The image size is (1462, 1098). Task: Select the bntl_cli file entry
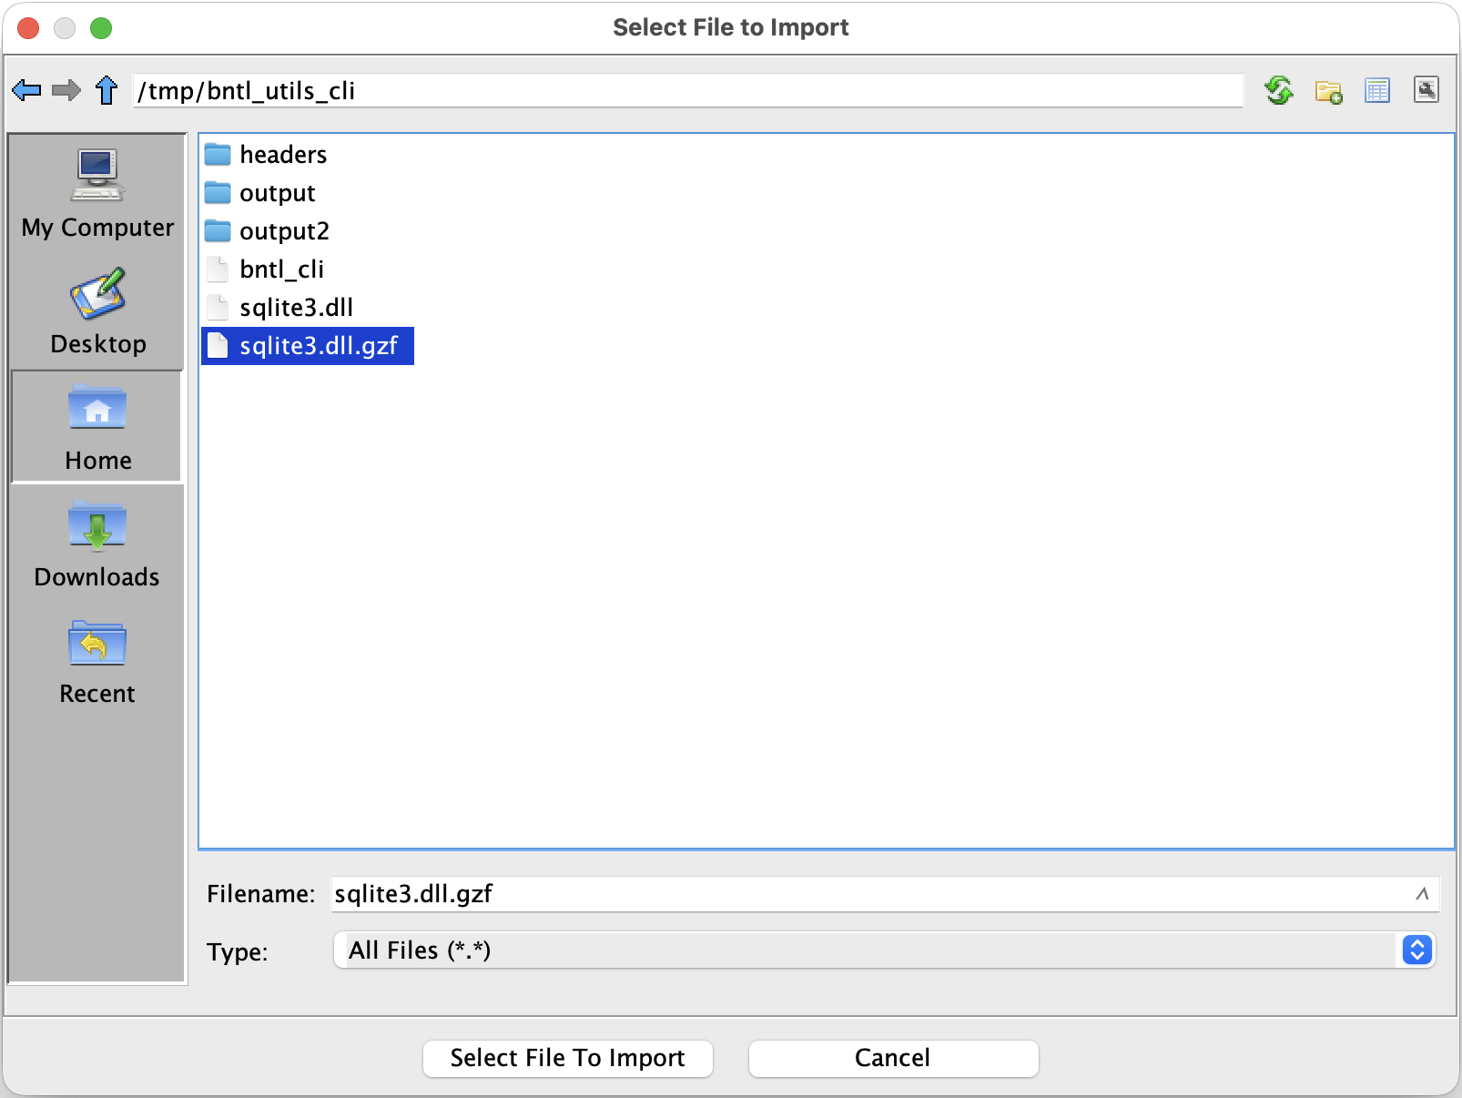[x=283, y=269]
